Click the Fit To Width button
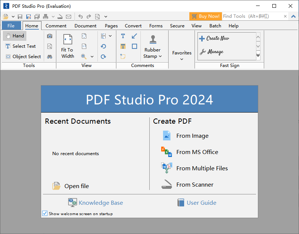Screen dimensions: 299x234 (67, 46)
